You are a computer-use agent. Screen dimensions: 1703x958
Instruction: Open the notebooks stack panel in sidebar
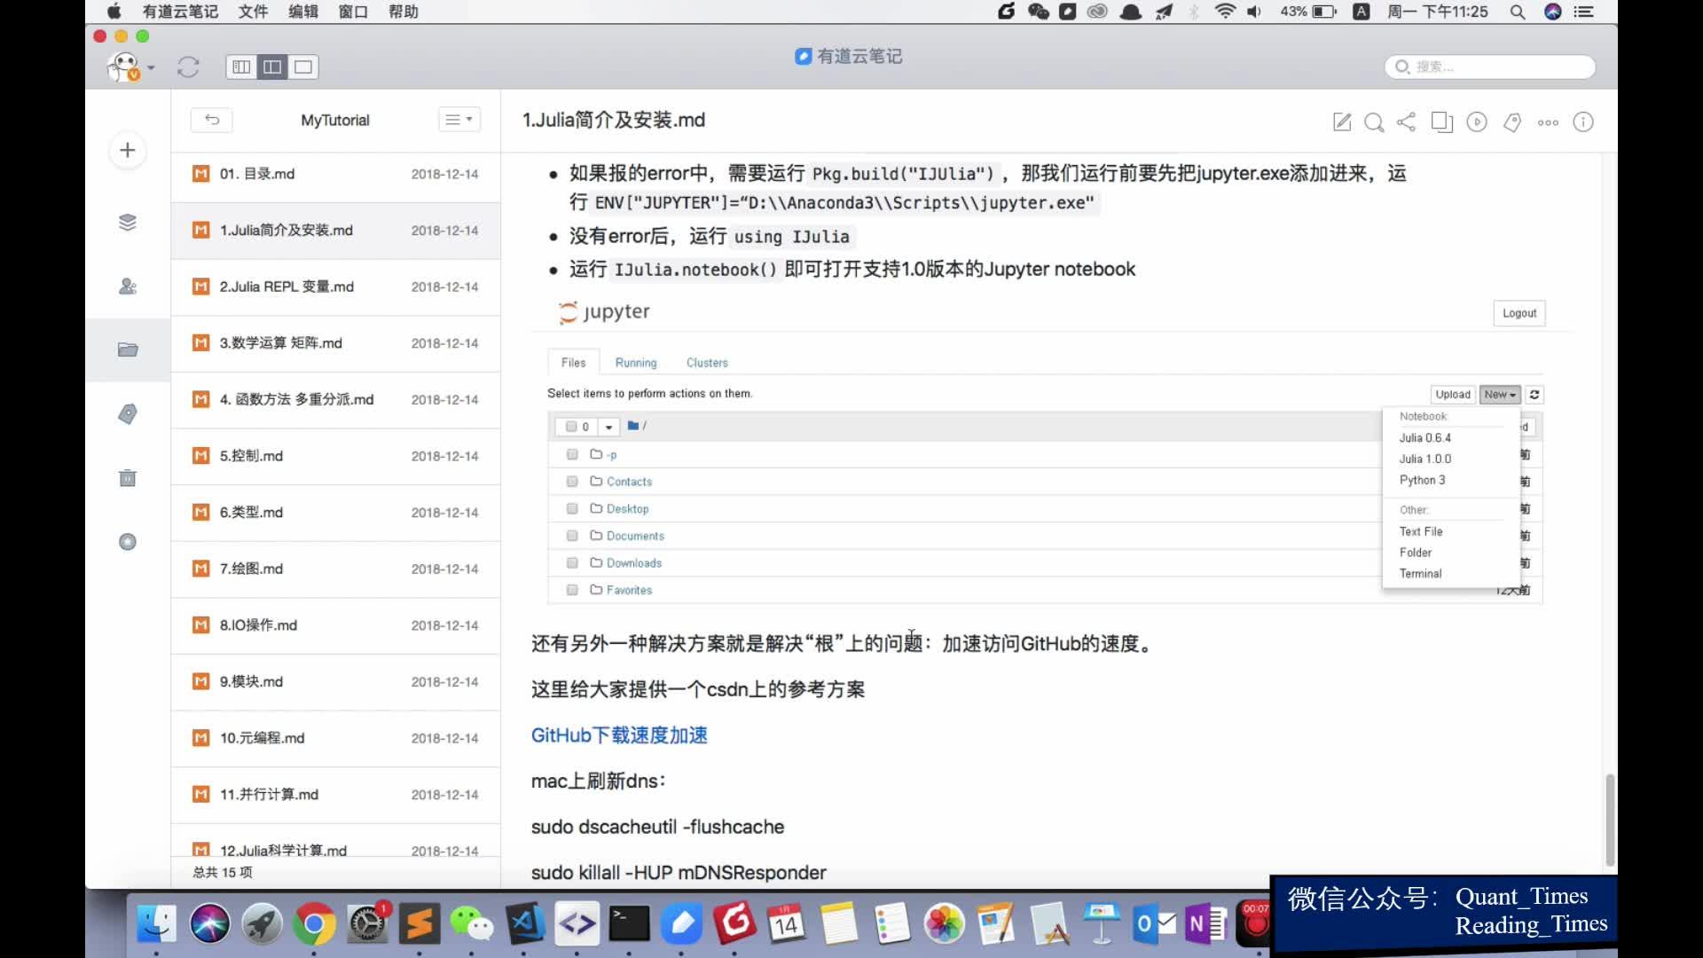(127, 223)
